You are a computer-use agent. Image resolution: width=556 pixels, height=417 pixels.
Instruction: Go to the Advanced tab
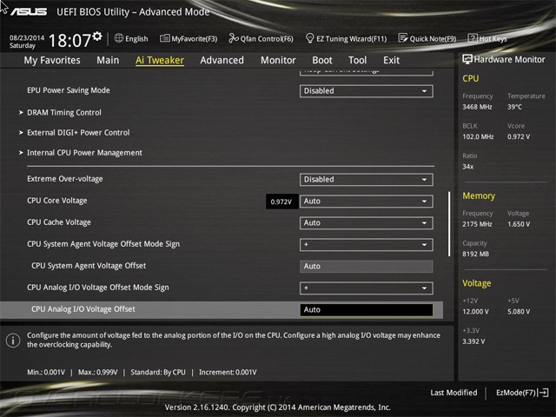point(222,60)
